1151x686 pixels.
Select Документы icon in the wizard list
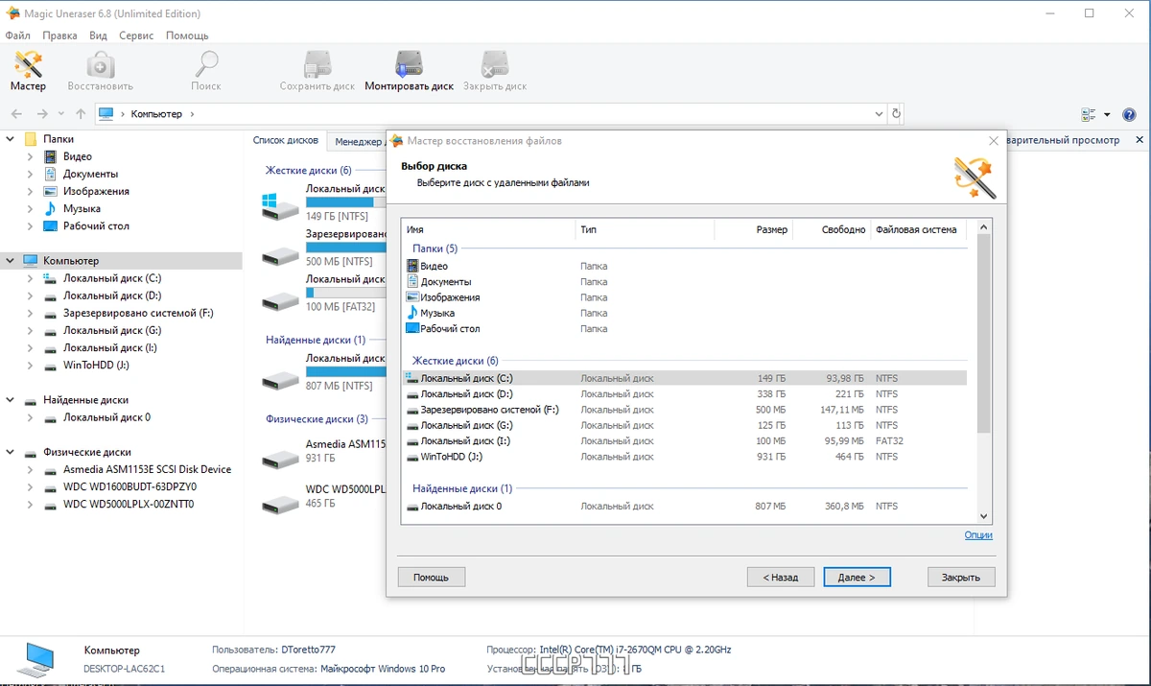412,281
